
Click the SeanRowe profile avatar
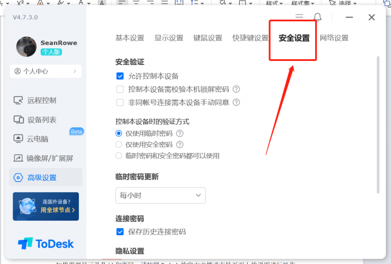(x=26, y=47)
